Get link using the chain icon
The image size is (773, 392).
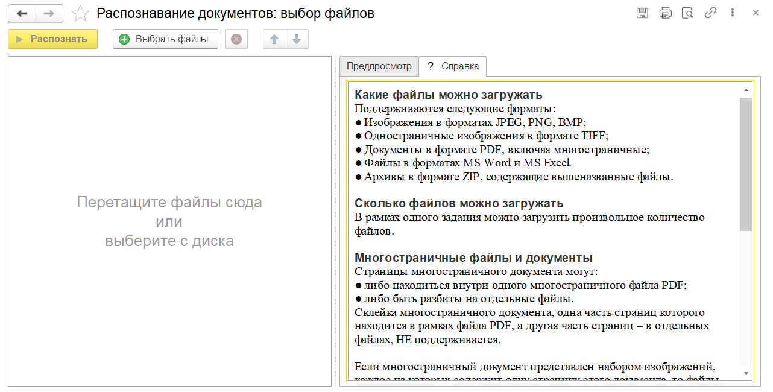(710, 13)
